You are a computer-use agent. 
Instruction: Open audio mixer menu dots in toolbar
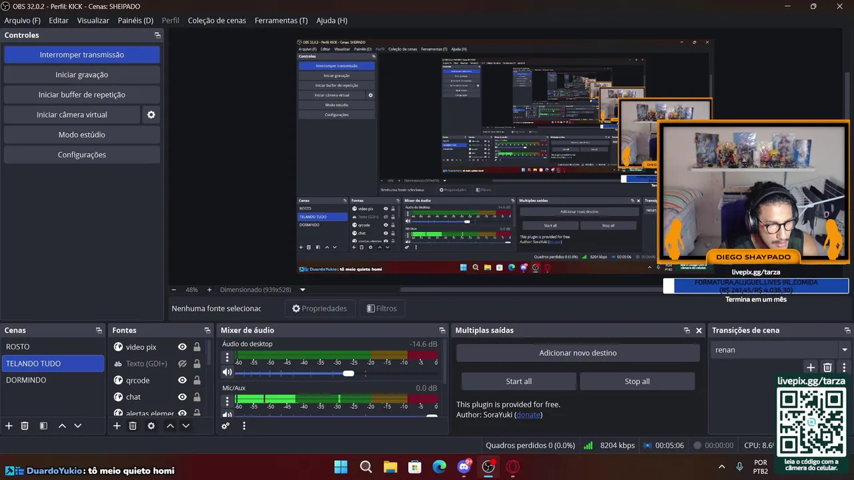244,426
